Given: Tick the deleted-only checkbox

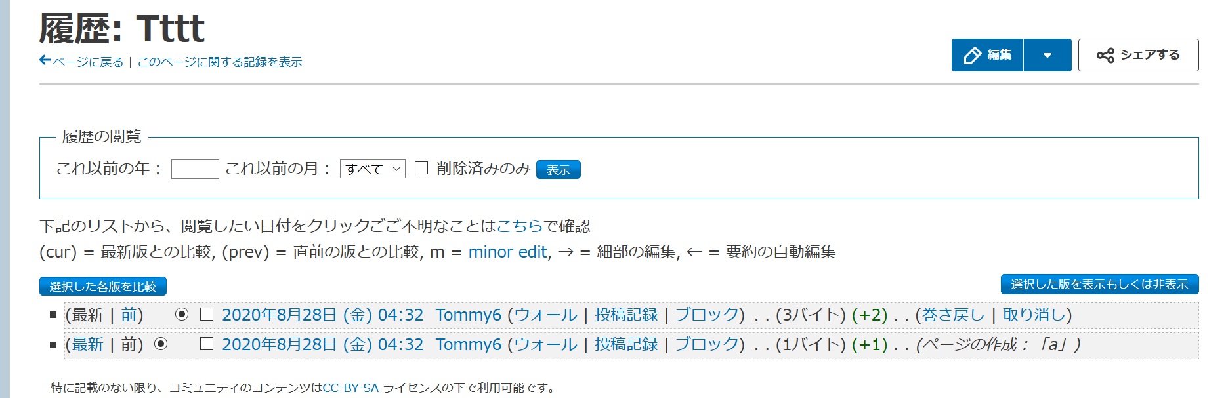Looking at the screenshot, I should point(421,169).
